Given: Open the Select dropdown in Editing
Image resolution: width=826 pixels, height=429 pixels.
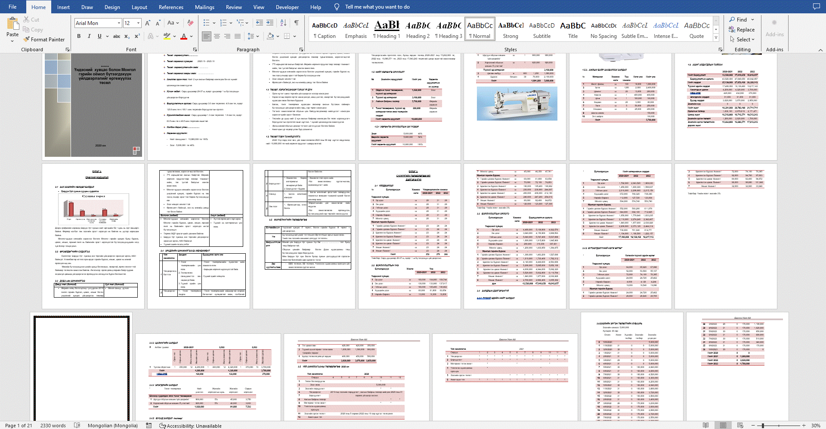Looking at the screenshot, I should 742,39.
